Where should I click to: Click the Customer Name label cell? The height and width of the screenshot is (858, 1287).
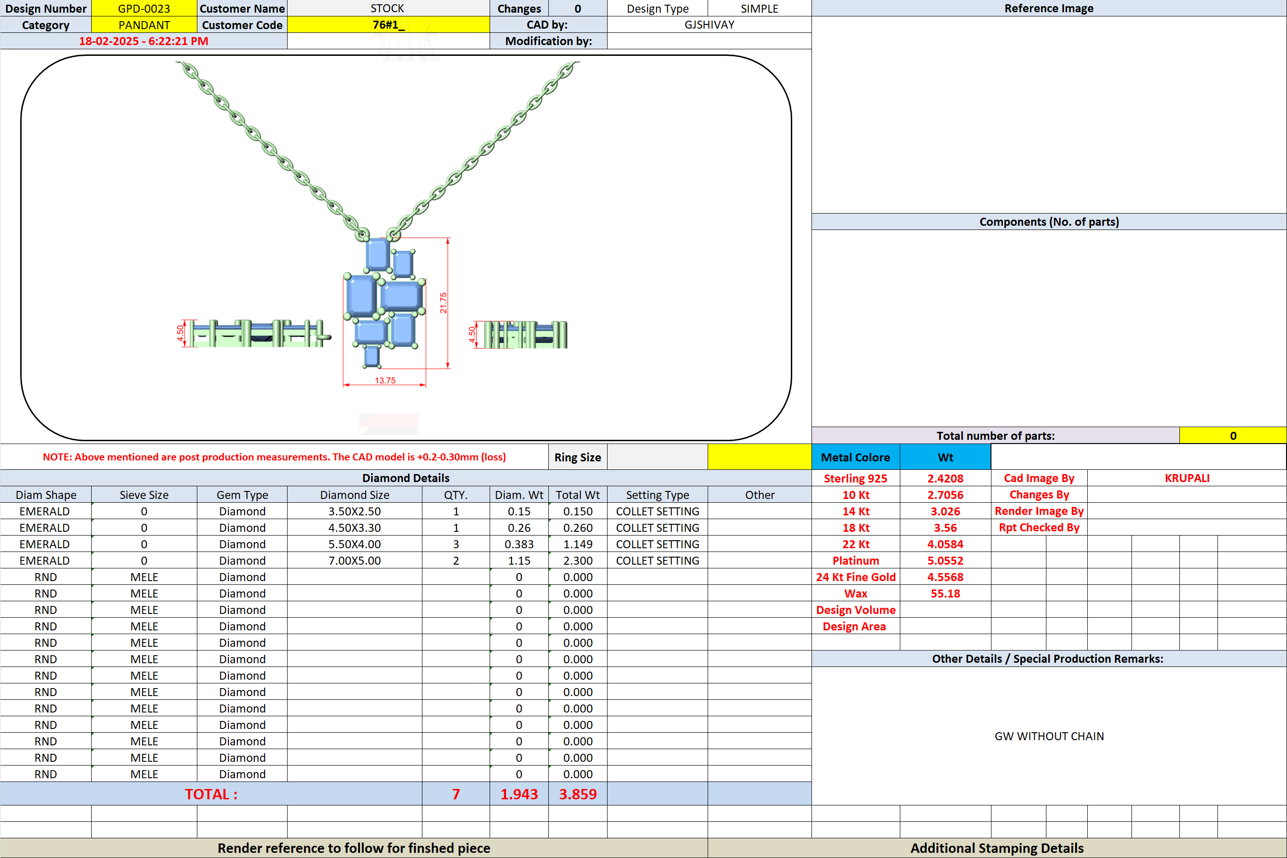click(242, 8)
